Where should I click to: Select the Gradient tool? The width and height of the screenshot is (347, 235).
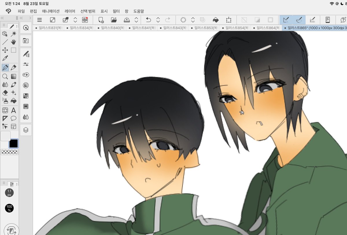(13, 76)
